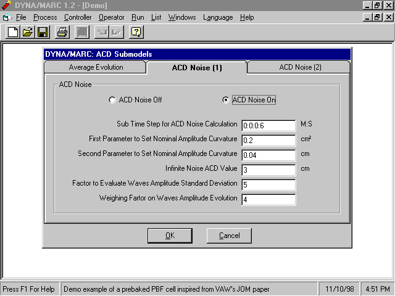Confirm the dialog with OK button
The height and width of the screenshot is (296, 395).
170,236
